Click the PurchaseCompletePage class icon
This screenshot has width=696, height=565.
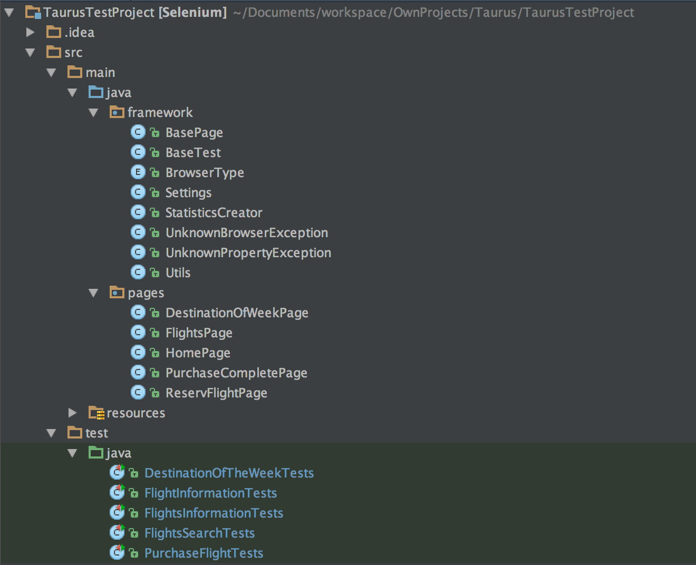point(138,373)
